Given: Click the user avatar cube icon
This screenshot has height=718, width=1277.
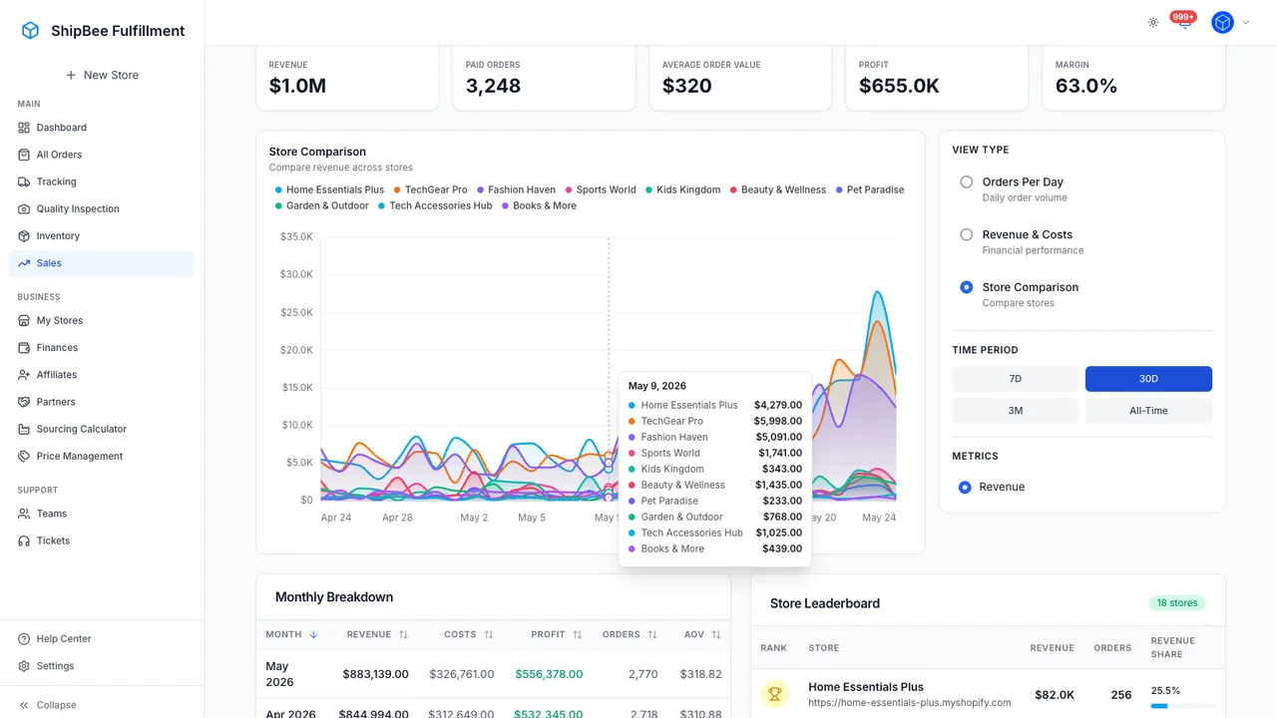Looking at the screenshot, I should [1222, 22].
